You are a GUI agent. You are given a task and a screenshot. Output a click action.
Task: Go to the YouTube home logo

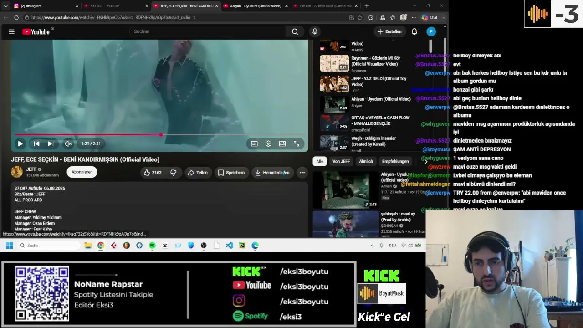(x=36, y=31)
